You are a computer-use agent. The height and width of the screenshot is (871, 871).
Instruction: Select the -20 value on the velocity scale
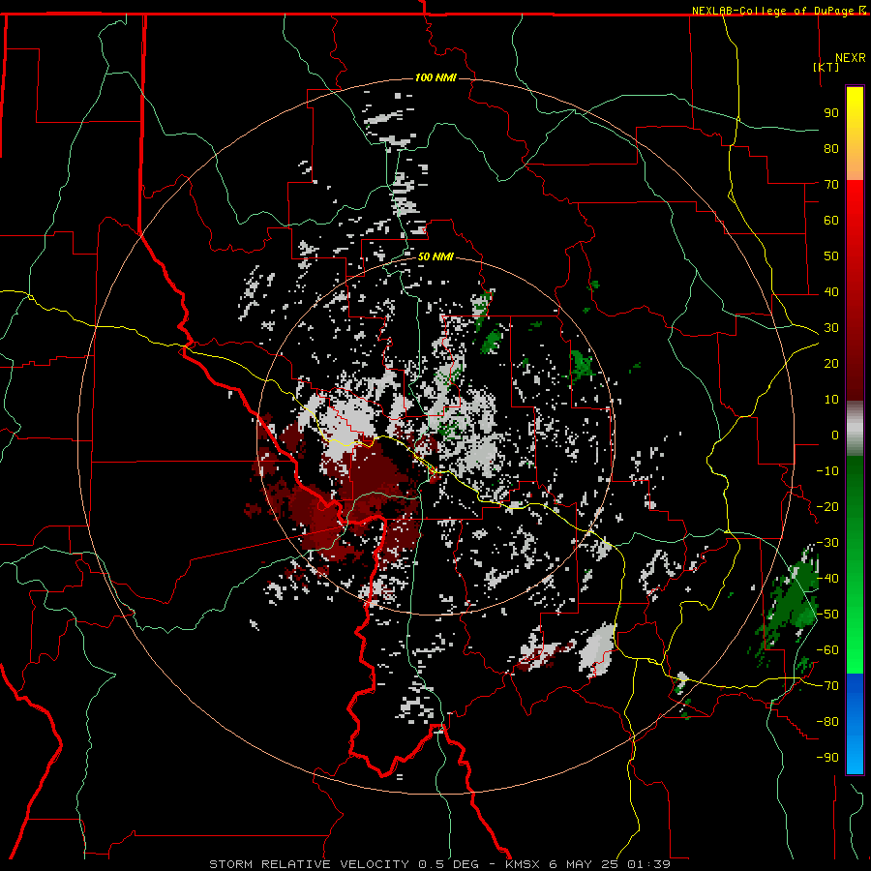[827, 506]
